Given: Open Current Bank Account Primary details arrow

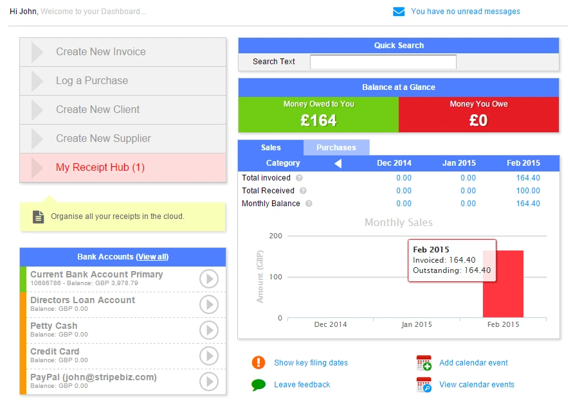Looking at the screenshot, I should tap(209, 278).
